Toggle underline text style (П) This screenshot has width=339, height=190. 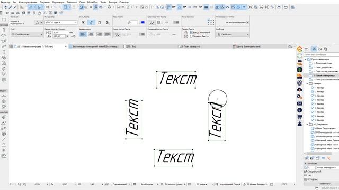click(x=99, y=22)
